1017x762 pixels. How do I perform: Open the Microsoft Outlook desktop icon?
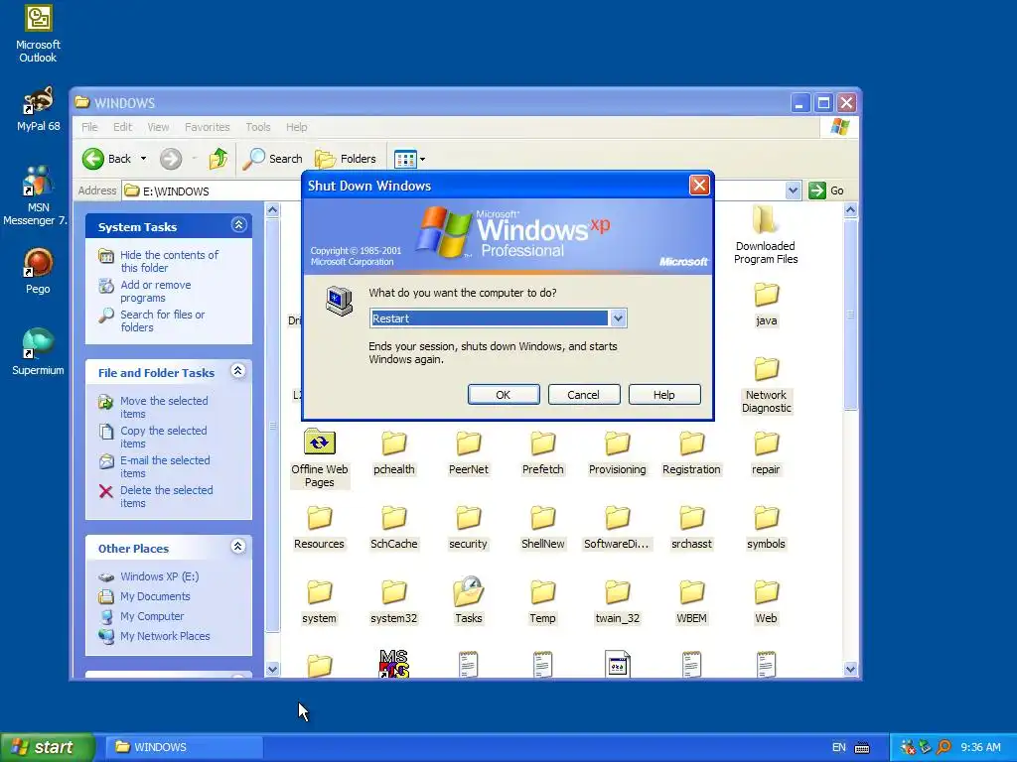39,34
